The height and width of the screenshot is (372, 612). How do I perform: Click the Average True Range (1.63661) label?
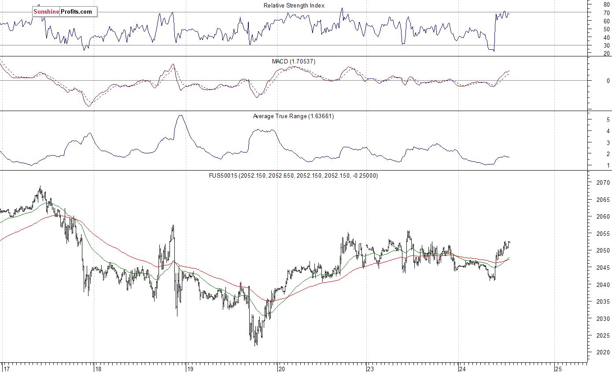coord(294,116)
